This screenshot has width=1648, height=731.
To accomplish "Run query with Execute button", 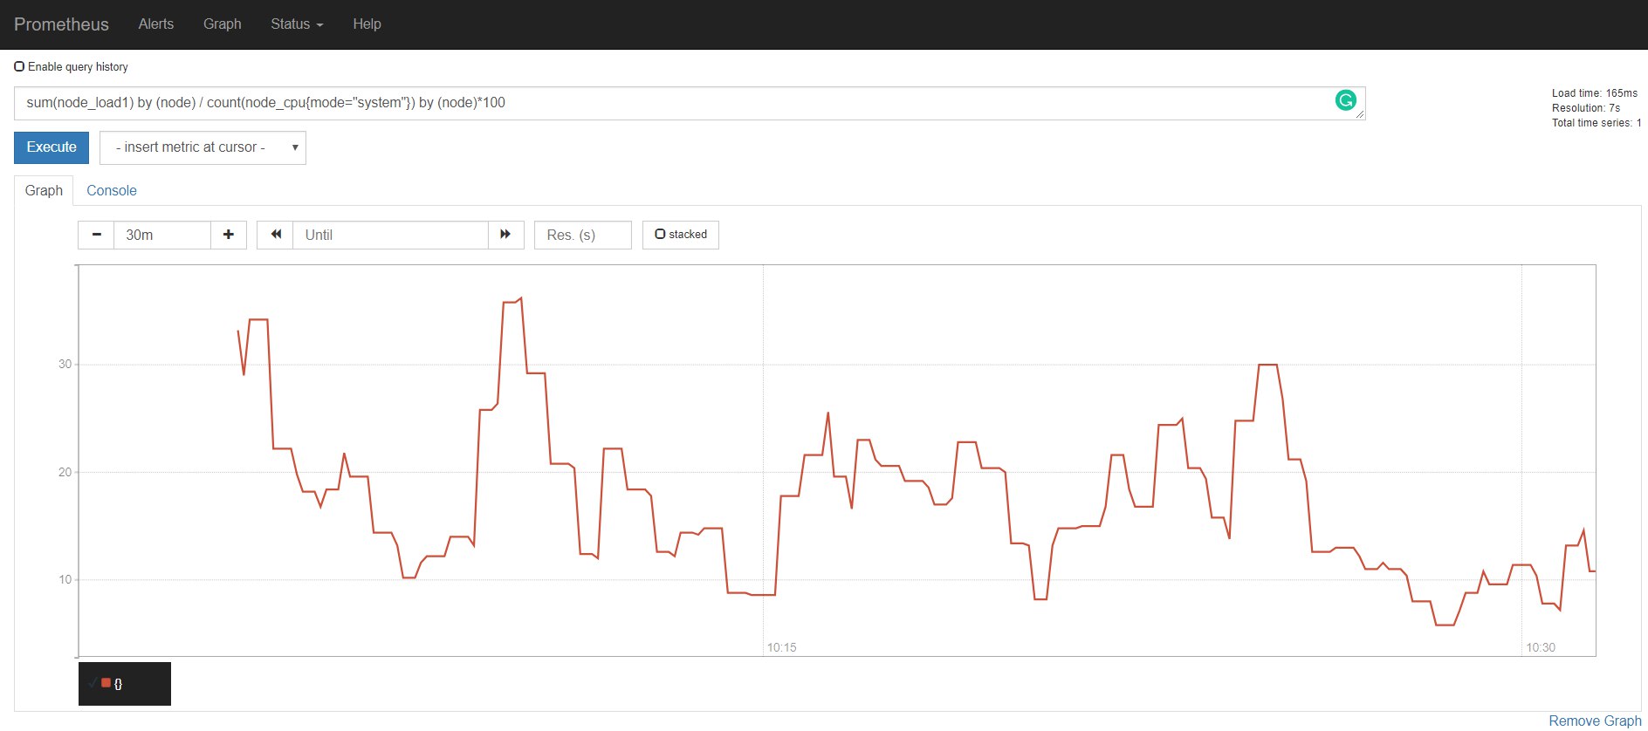I will click(51, 147).
